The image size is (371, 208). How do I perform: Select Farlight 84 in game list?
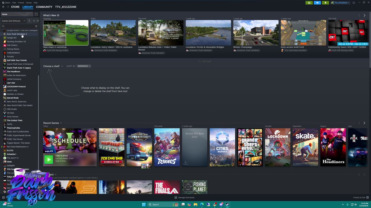[12, 38]
